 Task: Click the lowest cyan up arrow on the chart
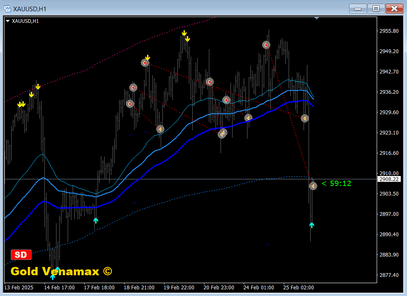coord(53,277)
